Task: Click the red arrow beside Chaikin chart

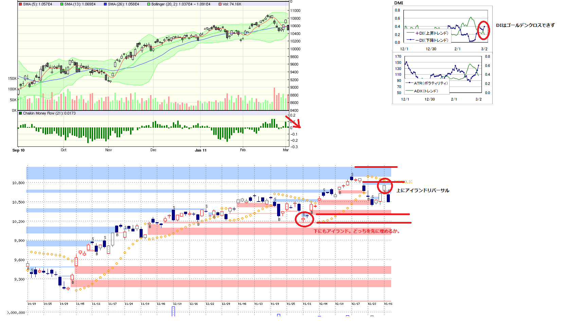Action: coord(293,122)
